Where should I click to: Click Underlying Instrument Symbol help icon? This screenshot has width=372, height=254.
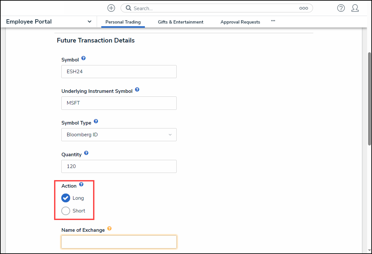[x=137, y=90]
